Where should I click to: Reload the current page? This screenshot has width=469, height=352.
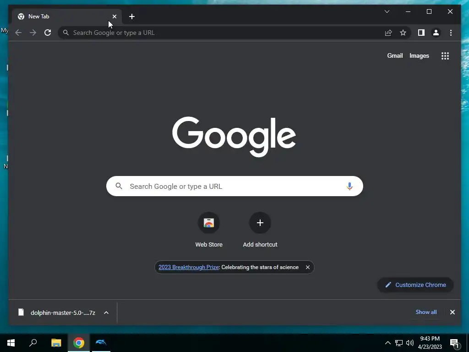(48, 33)
